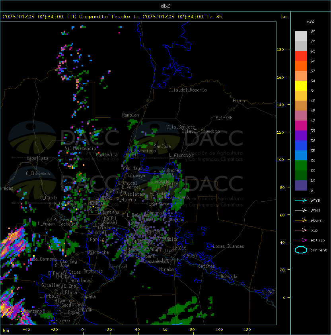Click the 'eb+bip' legend label

pyautogui.click(x=317, y=240)
